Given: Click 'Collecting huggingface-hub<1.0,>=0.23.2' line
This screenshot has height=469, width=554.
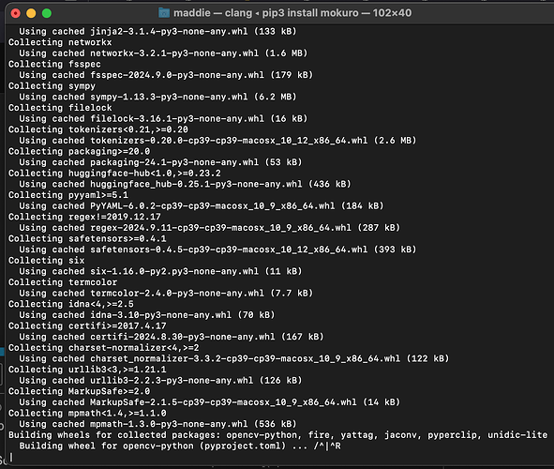Looking at the screenshot, I should pyautogui.click(x=114, y=174).
